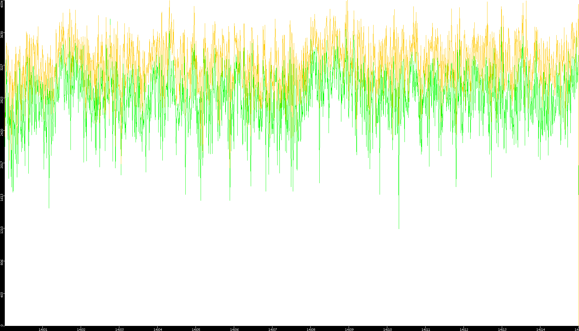Click the 1613 vertical axis label

coord(2,197)
